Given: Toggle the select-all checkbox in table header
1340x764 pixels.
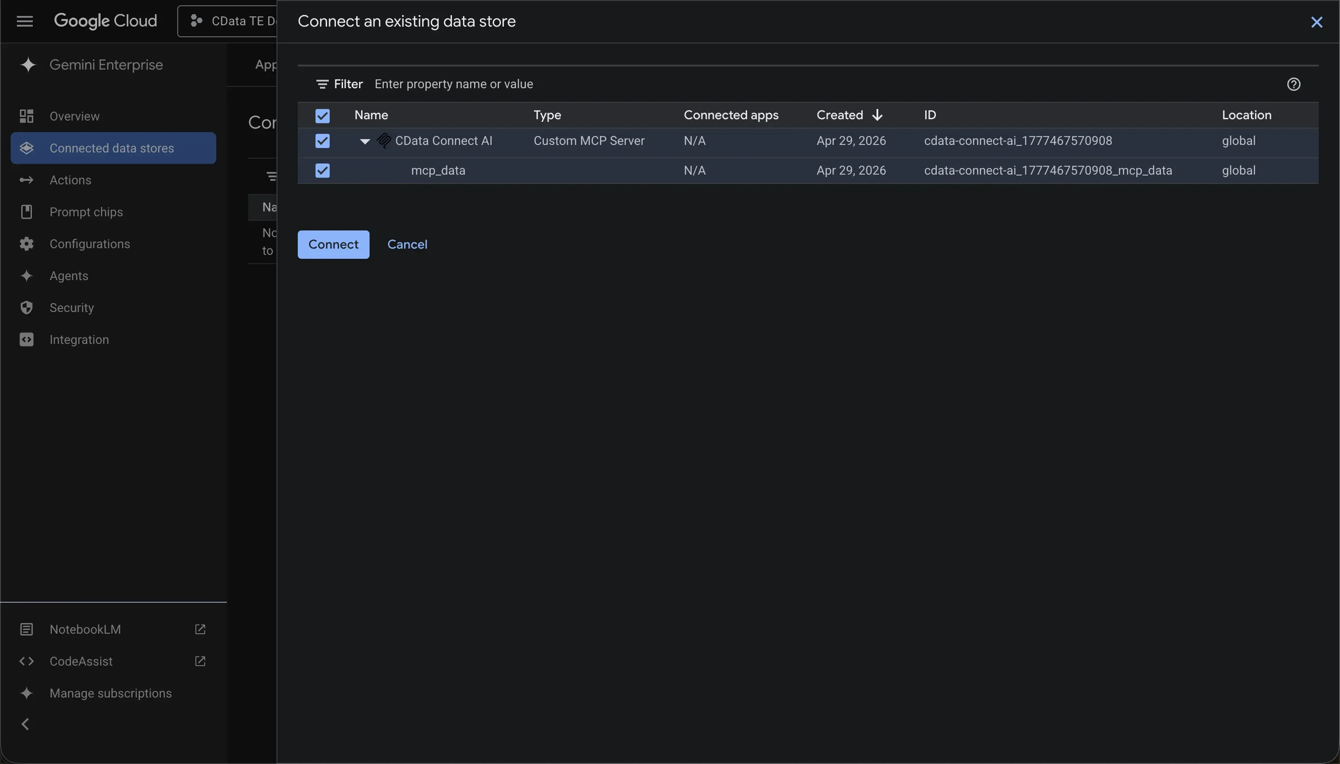Looking at the screenshot, I should [x=322, y=115].
